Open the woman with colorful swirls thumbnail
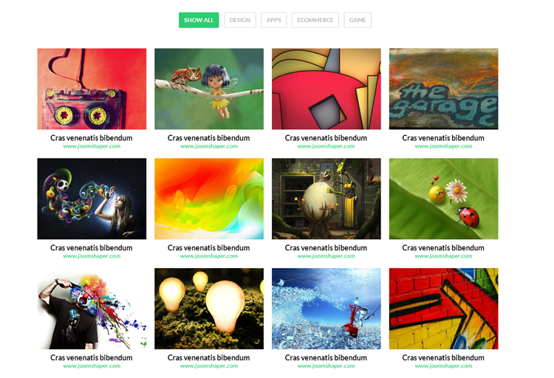Image resolution: width=554 pixels, height=378 pixels. (x=92, y=199)
